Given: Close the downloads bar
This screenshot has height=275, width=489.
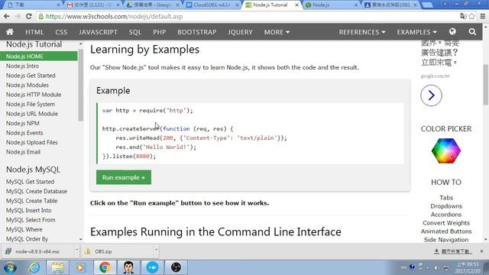Looking at the screenshot, I should tap(481, 251).
